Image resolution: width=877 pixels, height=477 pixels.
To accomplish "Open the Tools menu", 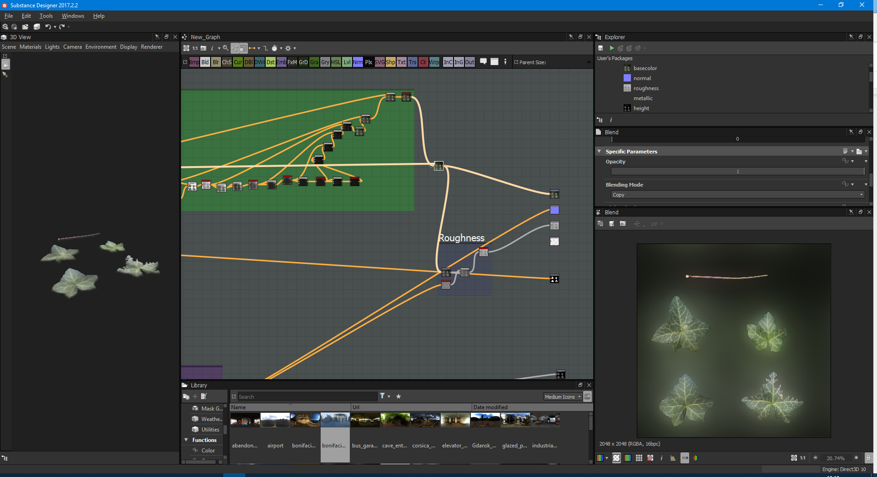I will point(46,16).
